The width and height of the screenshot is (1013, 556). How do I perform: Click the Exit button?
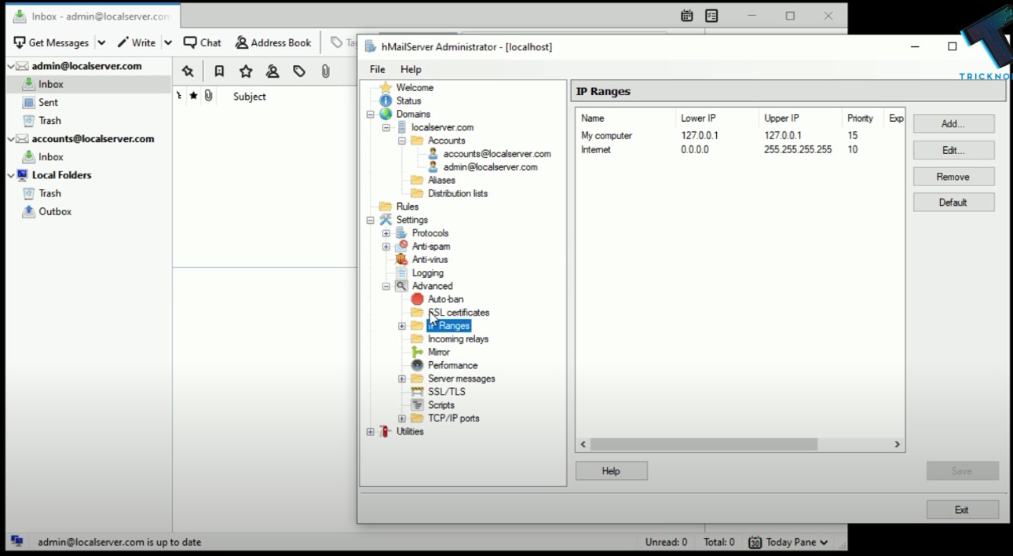962,510
